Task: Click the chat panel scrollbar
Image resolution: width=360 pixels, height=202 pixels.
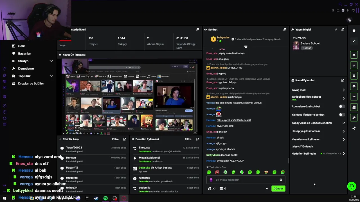Action: (289, 161)
